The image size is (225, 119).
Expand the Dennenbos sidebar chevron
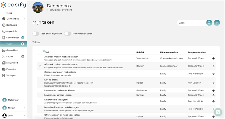point(24,19)
